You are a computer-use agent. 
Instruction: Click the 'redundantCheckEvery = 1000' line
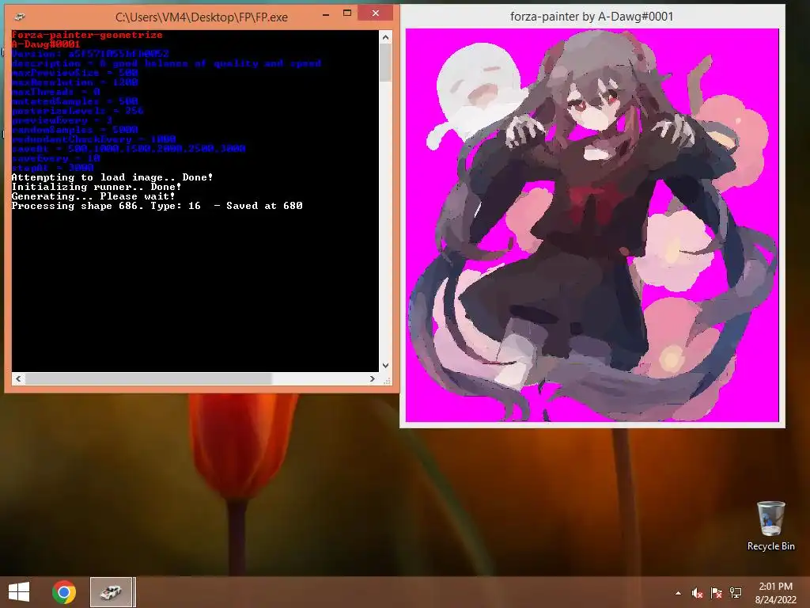(93, 139)
